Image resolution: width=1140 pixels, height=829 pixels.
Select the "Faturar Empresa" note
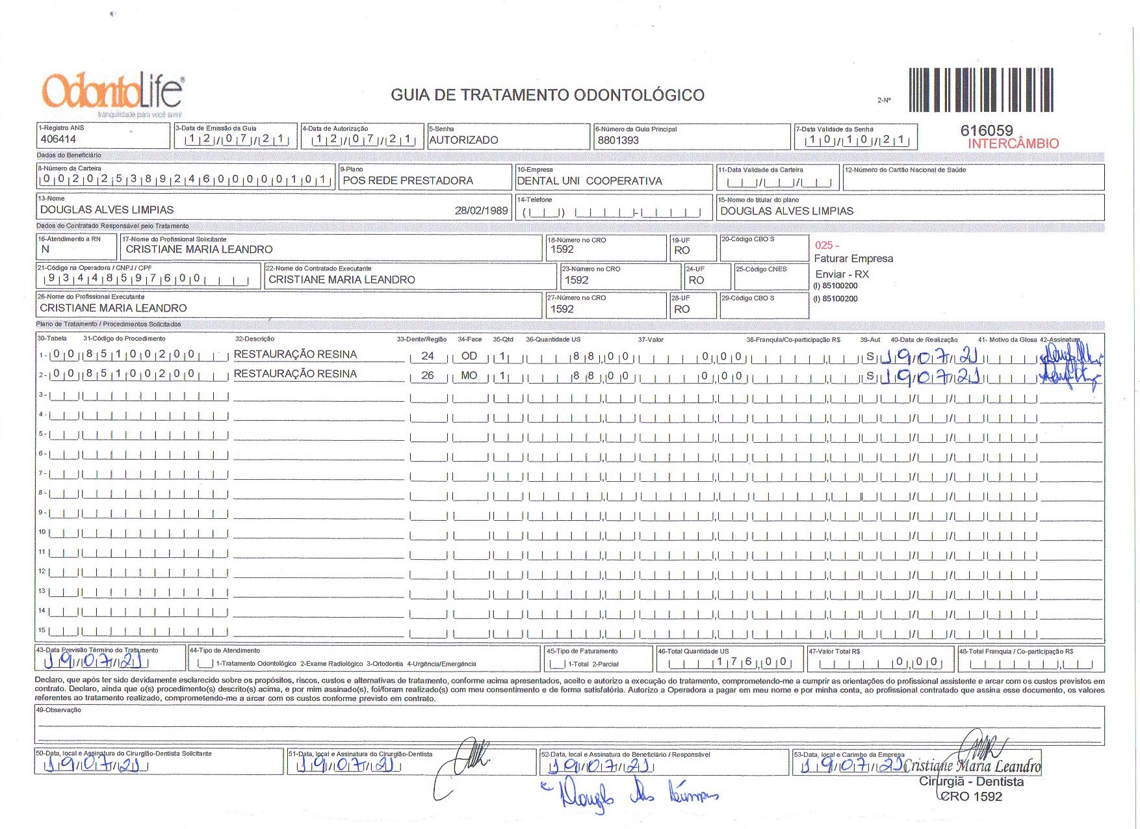(x=853, y=259)
